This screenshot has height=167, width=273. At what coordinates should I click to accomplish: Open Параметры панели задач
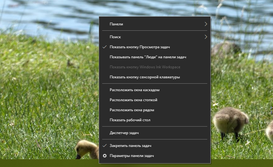pyautogui.click(x=155, y=156)
